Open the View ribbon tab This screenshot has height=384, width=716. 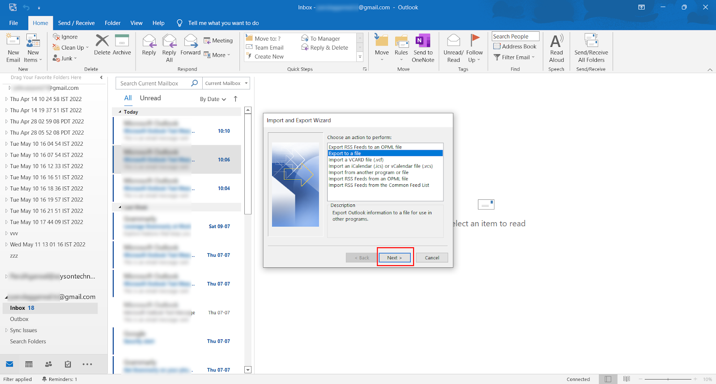pyautogui.click(x=136, y=23)
